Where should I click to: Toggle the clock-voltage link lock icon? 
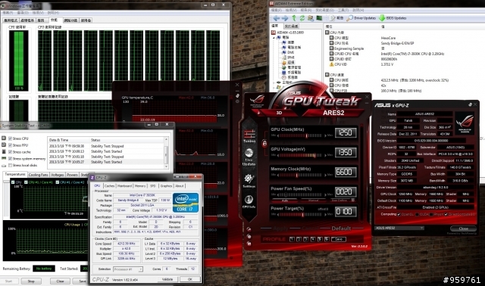(x=264, y=143)
